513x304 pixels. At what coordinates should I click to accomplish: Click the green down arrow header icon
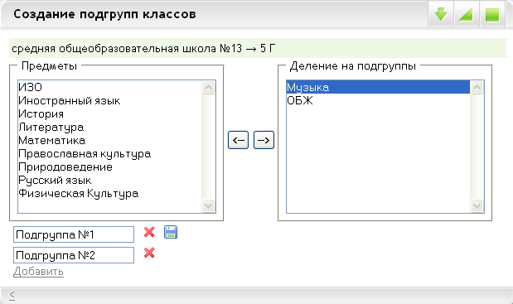coord(441,14)
